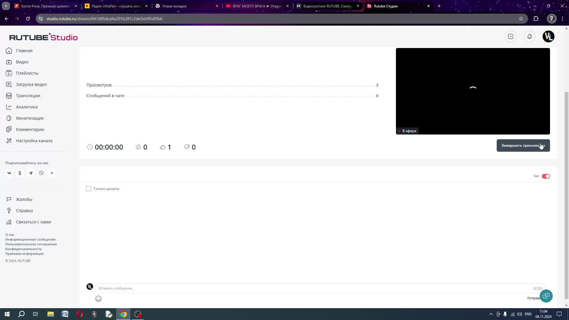Open the Odnoklassniki social icon link
This screenshot has width=569, height=320.
[x=20, y=173]
